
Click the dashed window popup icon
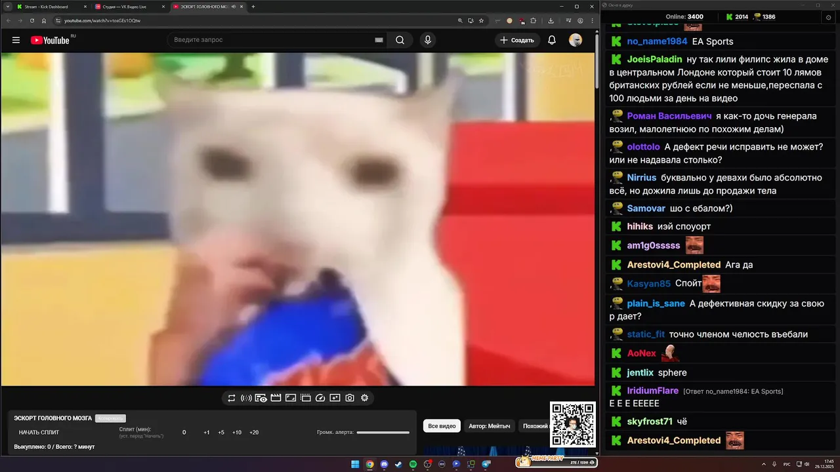click(x=305, y=398)
